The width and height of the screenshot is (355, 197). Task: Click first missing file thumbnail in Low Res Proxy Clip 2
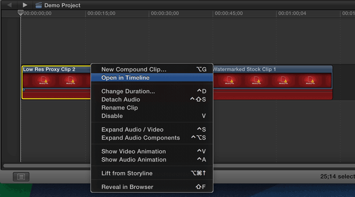click(43, 80)
